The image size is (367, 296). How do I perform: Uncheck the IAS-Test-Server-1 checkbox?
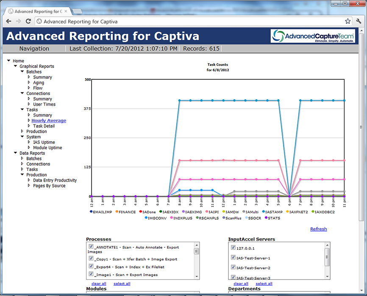[233, 257]
